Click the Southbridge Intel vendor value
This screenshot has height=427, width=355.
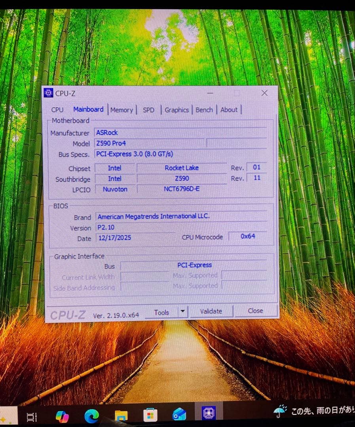click(x=114, y=179)
